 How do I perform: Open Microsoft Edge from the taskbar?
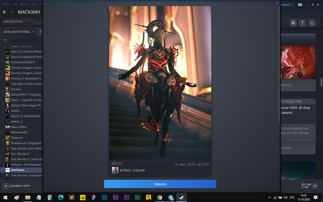[61, 197]
